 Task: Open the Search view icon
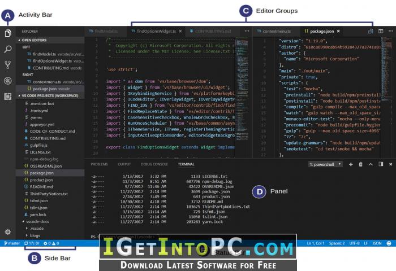[8, 49]
